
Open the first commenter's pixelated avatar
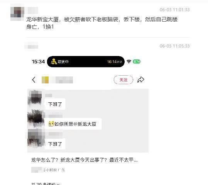(x=17, y=14)
